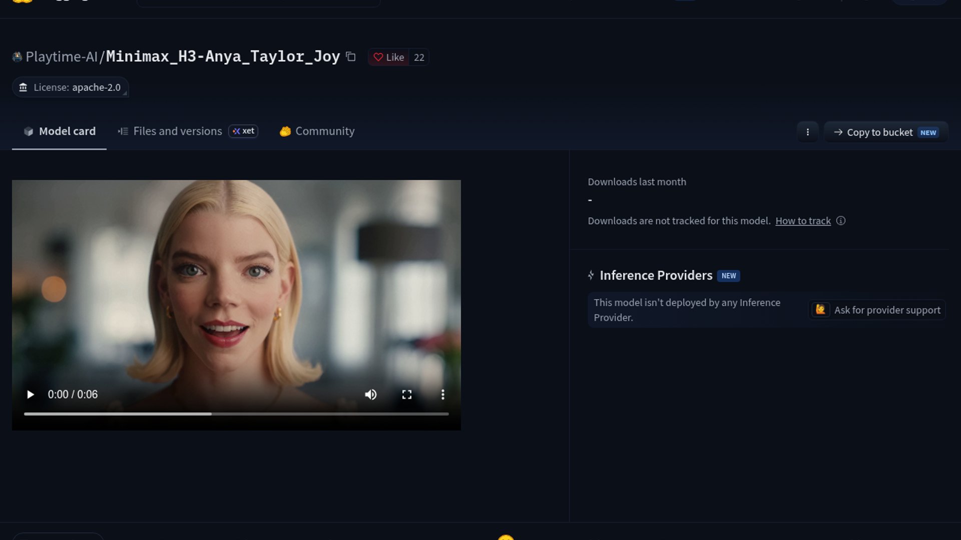Enter fullscreen mode on the video
Viewport: 961px width, 540px height.
point(407,394)
